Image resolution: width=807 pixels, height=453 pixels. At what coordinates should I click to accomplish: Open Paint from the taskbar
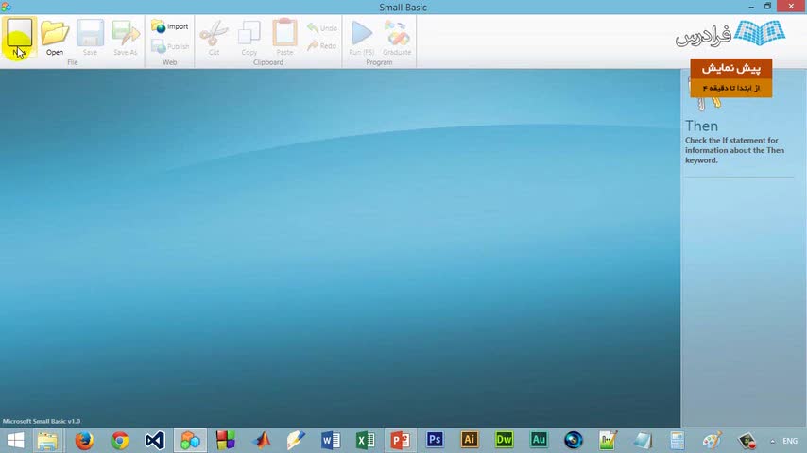[713, 441]
